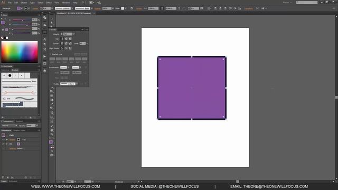Click Opacity link in control bar
The width and height of the screenshot is (338, 190).
[97, 8]
